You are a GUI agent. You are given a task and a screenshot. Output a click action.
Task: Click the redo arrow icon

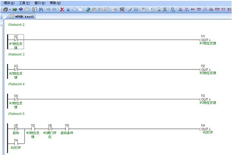[54, 10]
